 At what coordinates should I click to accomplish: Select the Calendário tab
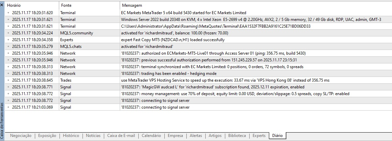(151, 136)
